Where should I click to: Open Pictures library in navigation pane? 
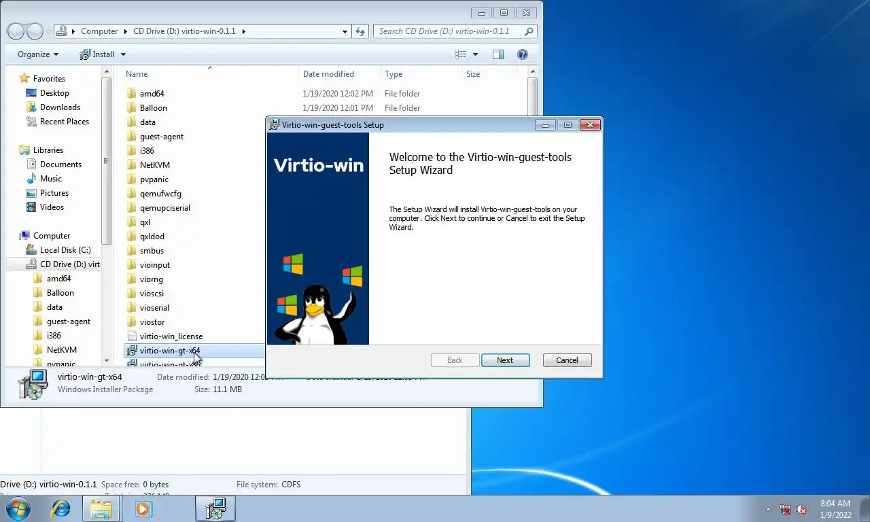pos(54,193)
